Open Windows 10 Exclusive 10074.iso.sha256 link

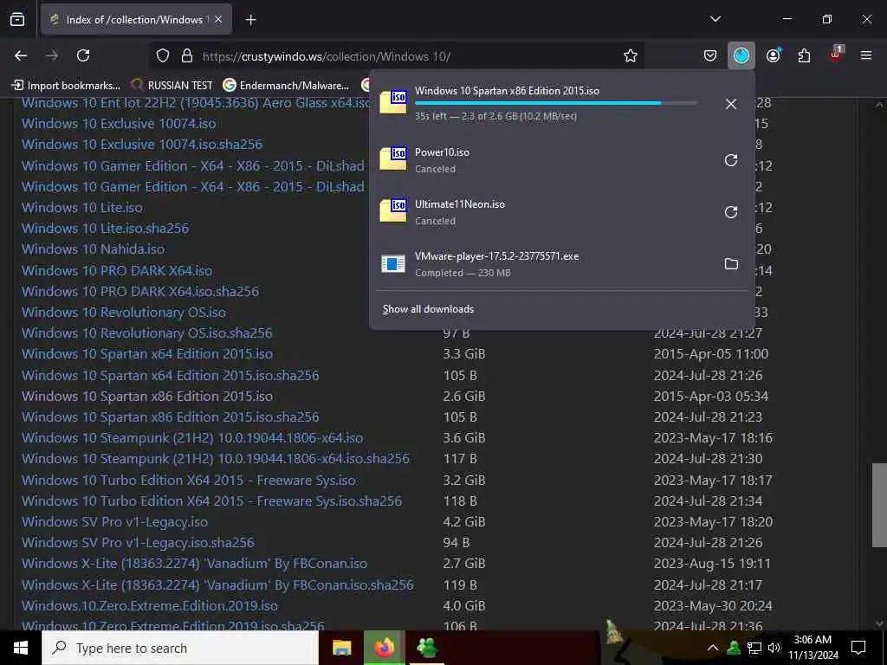[x=142, y=145]
